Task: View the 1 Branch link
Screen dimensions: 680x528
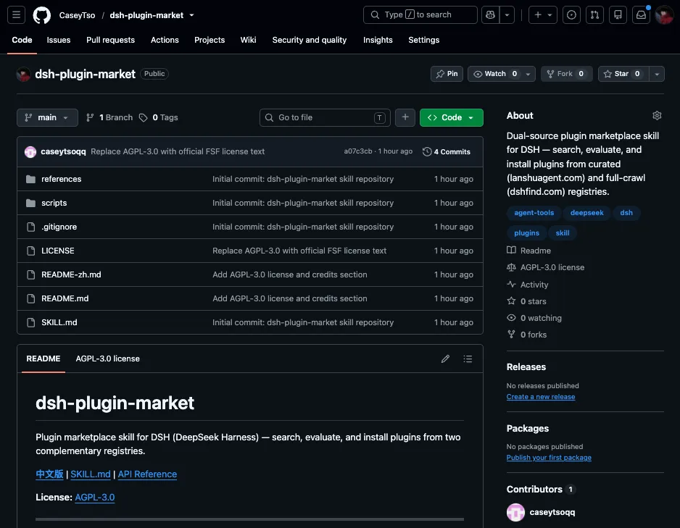Action: pos(109,117)
